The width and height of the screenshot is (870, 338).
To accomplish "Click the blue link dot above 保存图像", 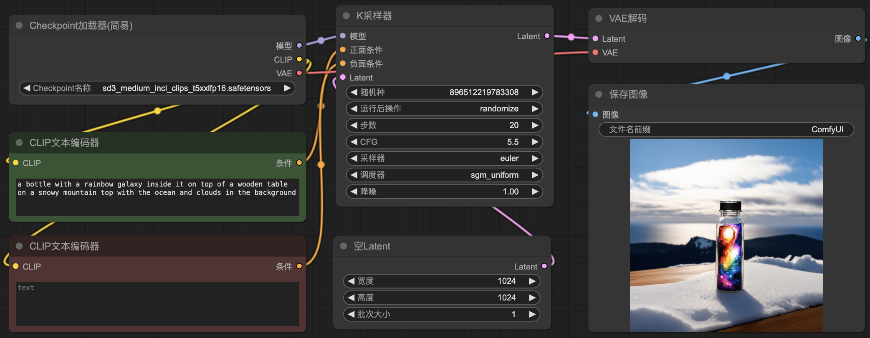I will [x=727, y=76].
